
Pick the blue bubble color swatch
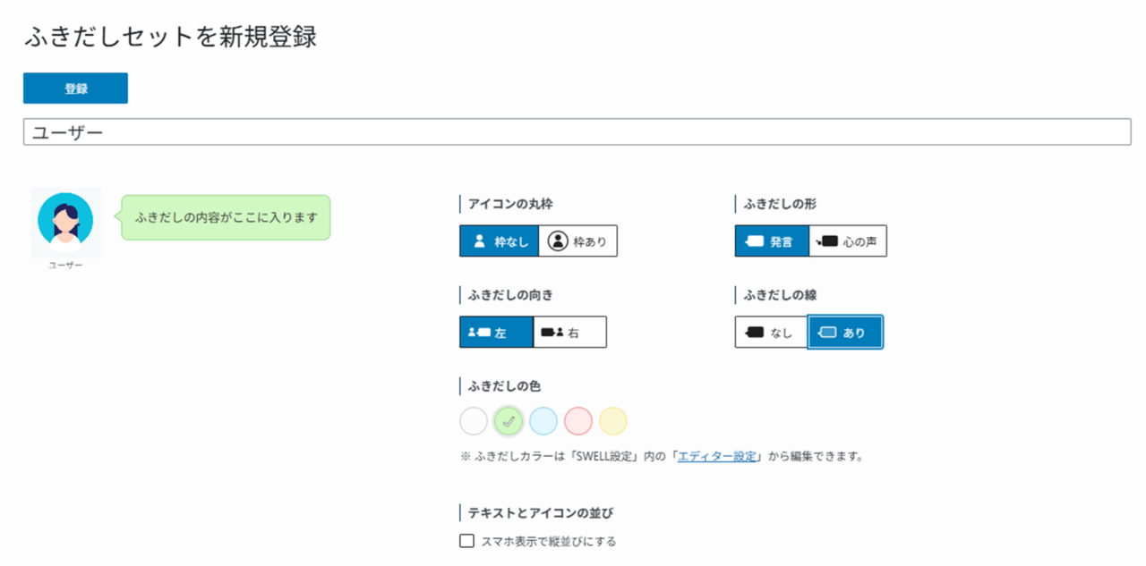coord(543,421)
